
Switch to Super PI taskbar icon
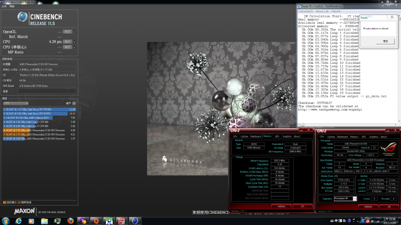point(109,221)
